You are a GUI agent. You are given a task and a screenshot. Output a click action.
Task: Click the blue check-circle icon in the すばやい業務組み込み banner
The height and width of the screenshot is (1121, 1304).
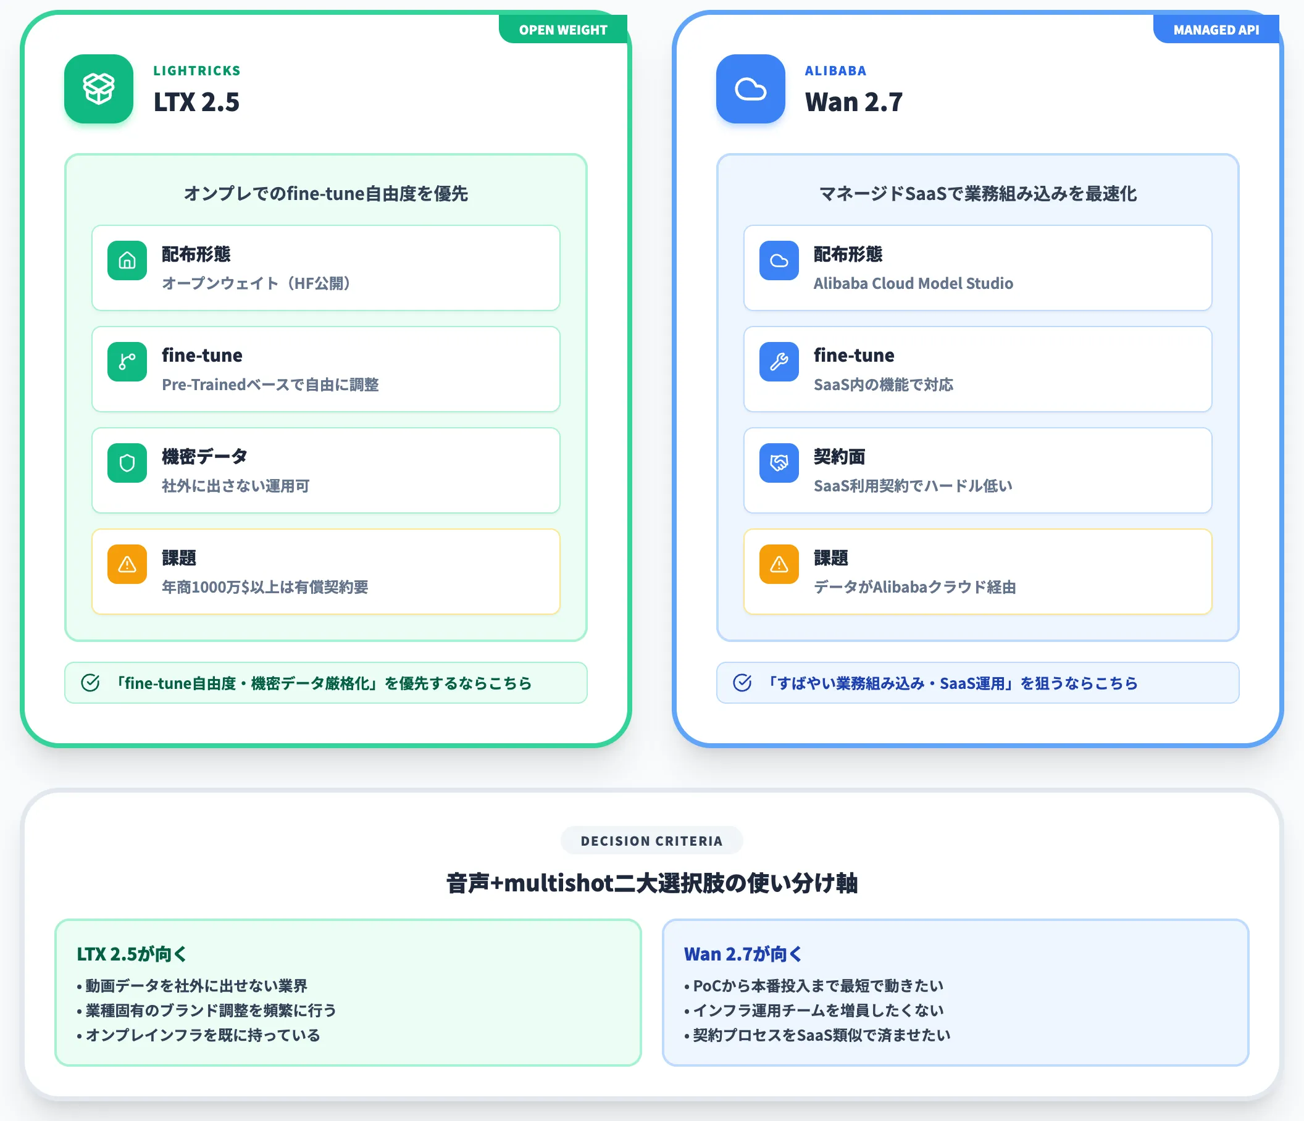coord(743,683)
